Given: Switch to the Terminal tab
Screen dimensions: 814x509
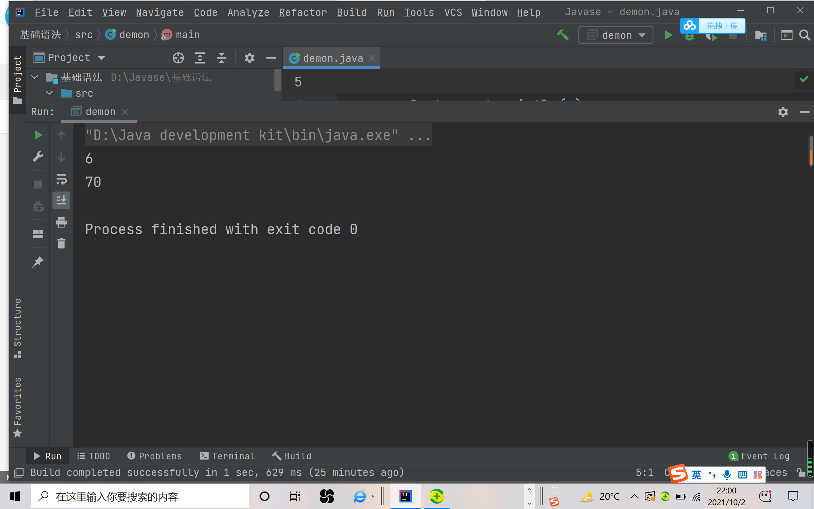Looking at the screenshot, I should point(228,456).
